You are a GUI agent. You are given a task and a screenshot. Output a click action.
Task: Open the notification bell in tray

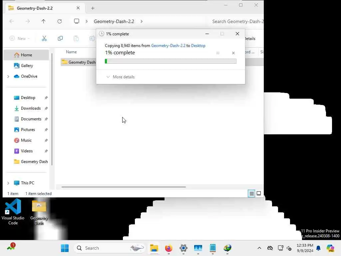319,248
